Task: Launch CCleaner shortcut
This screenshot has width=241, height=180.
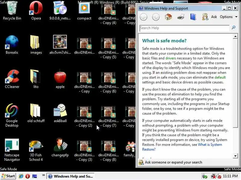Action: pyautogui.click(x=12, y=79)
